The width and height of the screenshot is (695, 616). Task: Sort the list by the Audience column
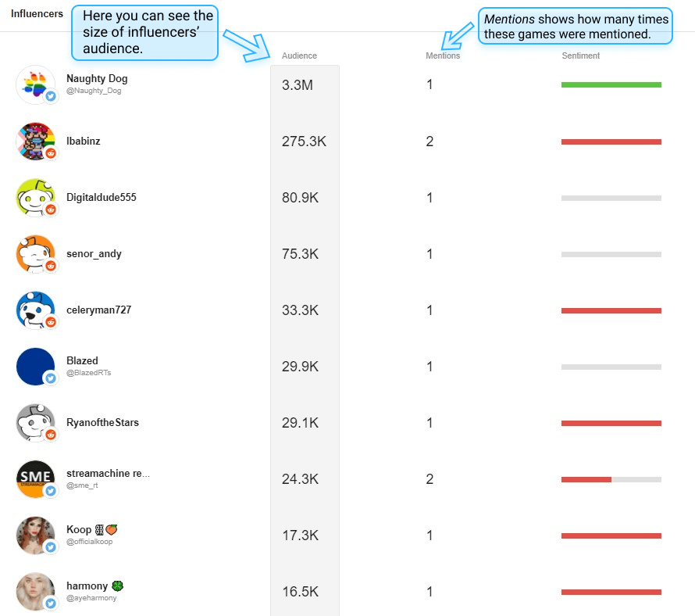(x=299, y=56)
